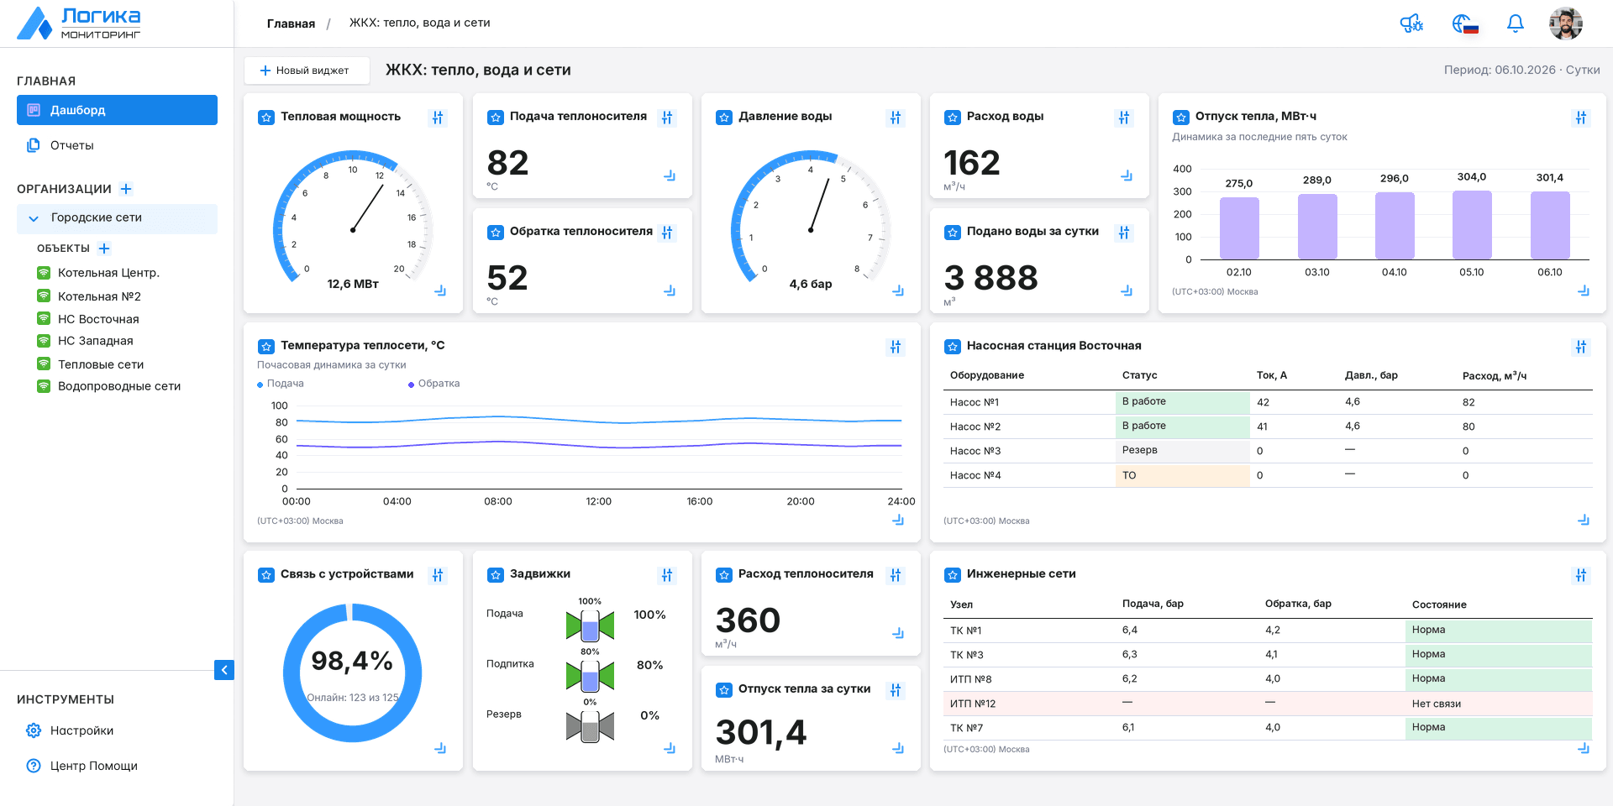
Task: Click the 05.10 bar in heat chart
Action: tap(1472, 225)
